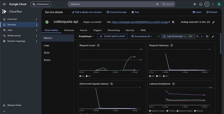
Task: Open the main navigation hamburger menu
Action: (4, 4)
